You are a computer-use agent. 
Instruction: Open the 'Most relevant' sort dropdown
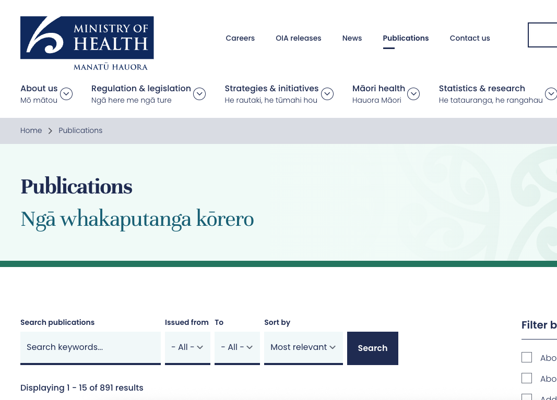[x=303, y=347]
